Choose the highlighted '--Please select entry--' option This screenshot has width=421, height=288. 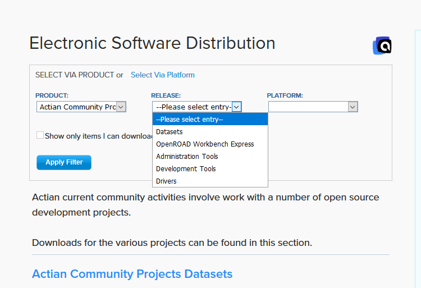210,119
